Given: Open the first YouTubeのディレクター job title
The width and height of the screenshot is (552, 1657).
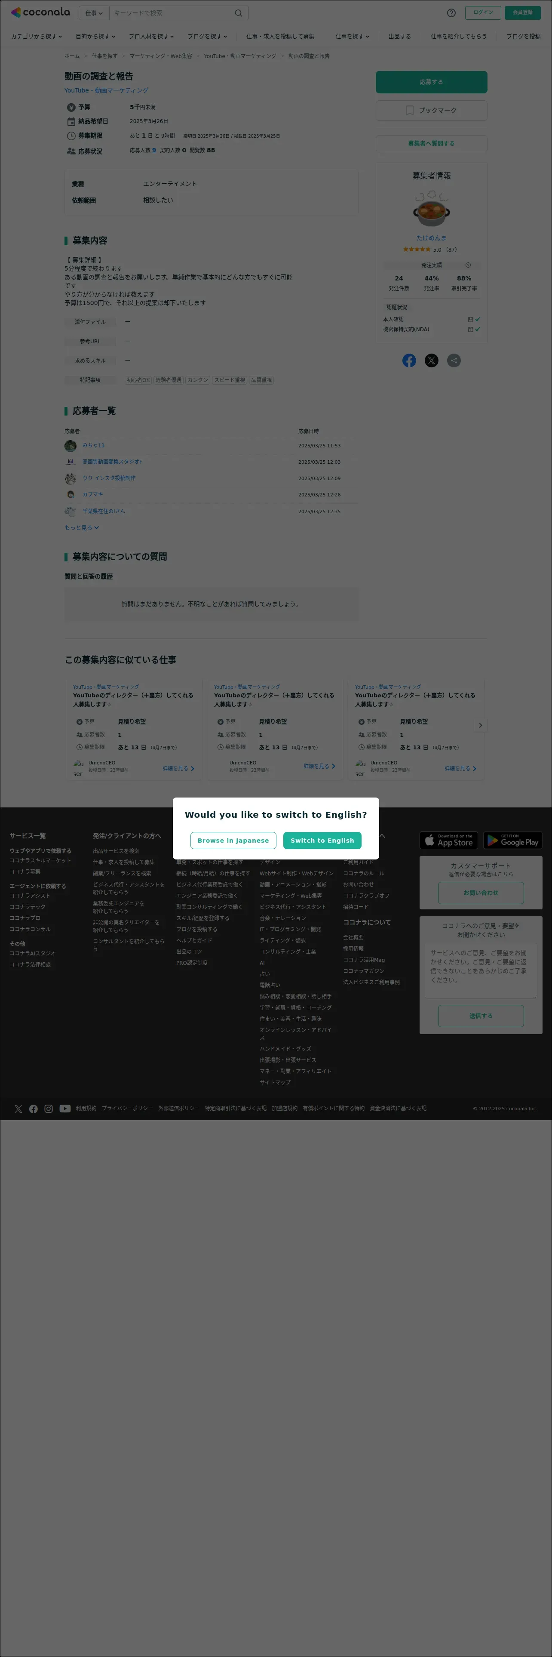Looking at the screenshot, I should coord(133,700).
